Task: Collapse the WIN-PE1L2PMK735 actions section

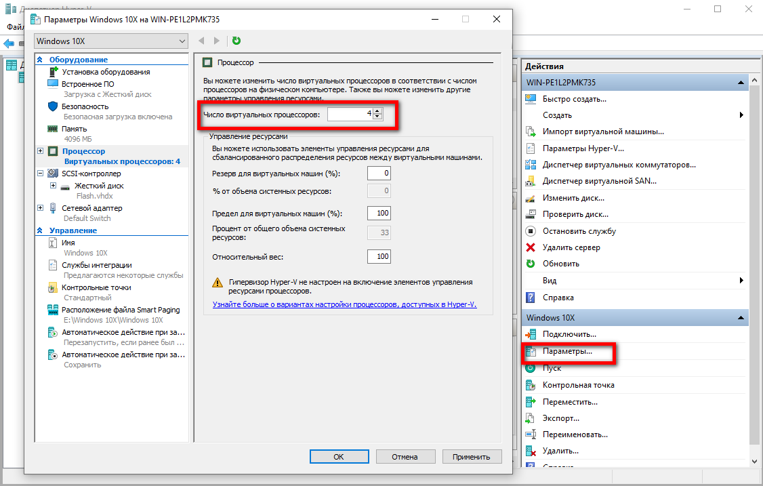Action: (741, 82)
